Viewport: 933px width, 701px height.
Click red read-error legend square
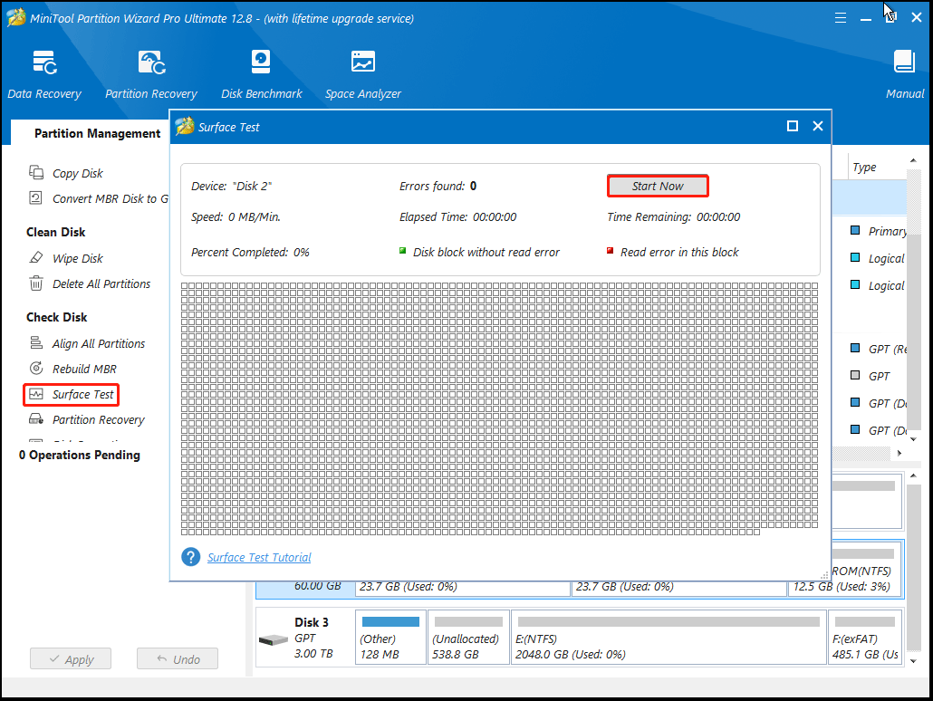coord(610,251)
